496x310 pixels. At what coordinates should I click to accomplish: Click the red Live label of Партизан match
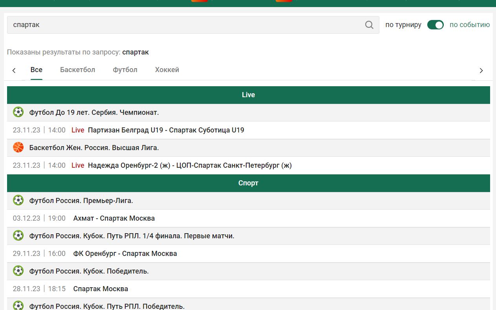click(x=78, y=130)
